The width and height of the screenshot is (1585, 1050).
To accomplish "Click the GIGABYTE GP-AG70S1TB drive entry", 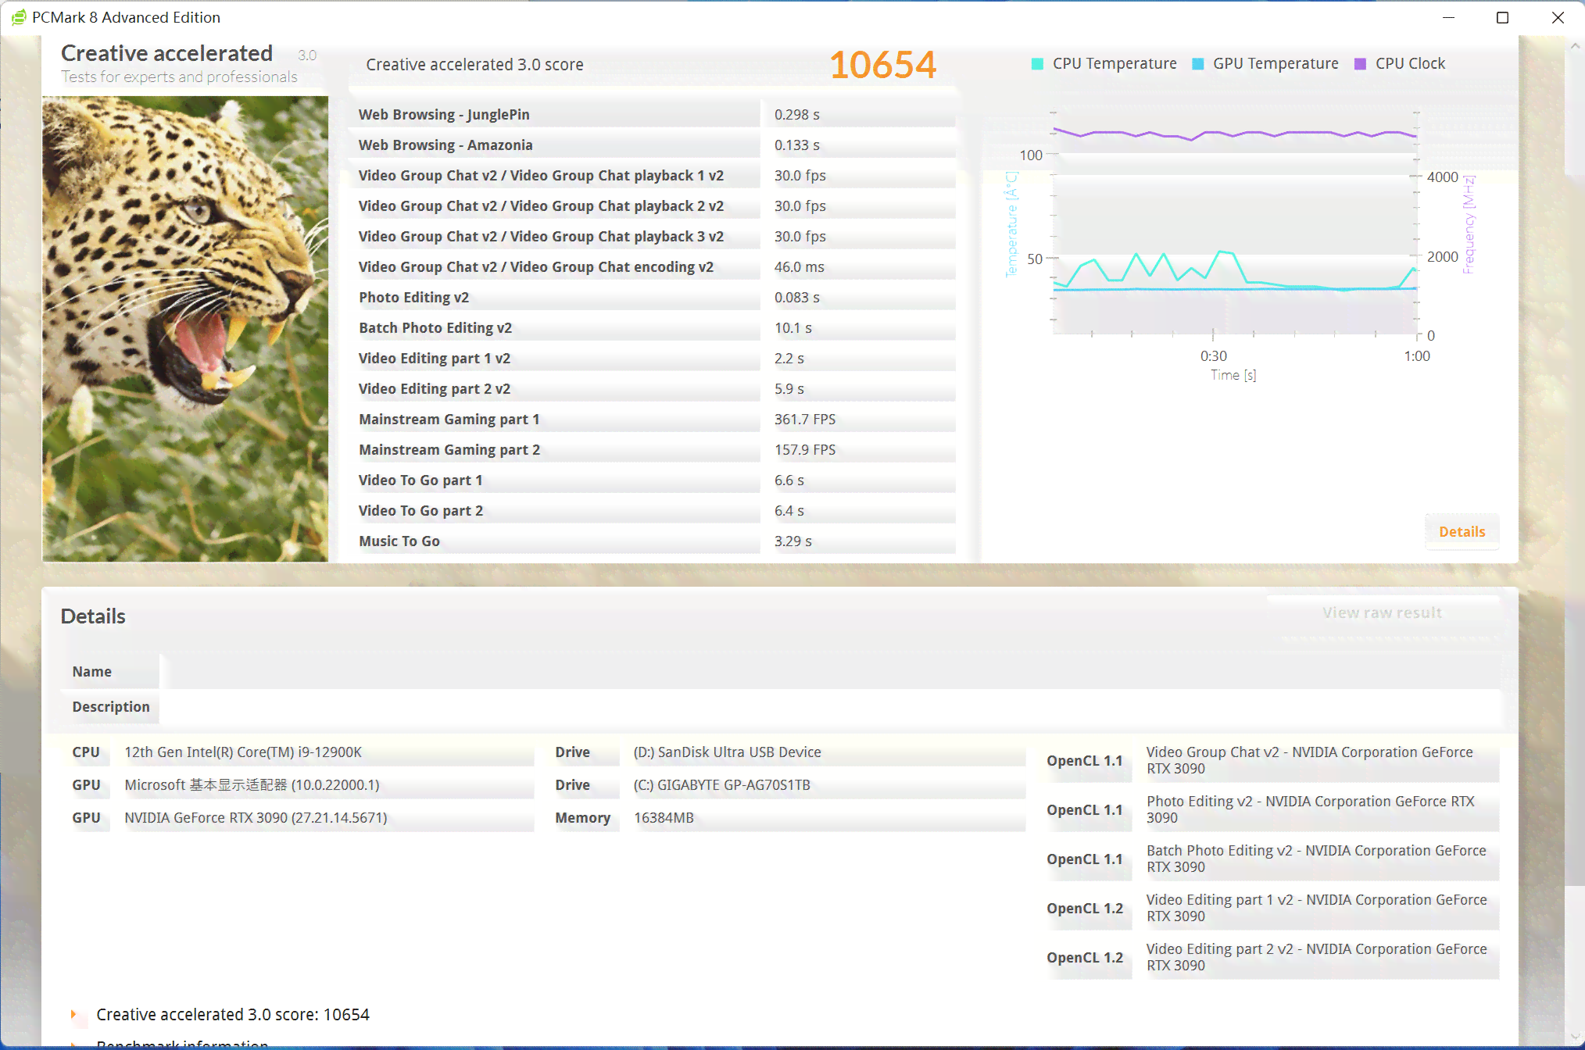I will coord(721,784).
